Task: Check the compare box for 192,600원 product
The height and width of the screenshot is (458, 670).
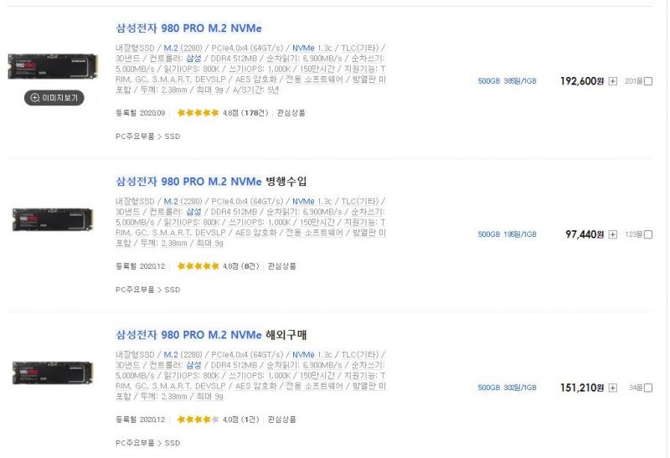Action: coord(648,81)
